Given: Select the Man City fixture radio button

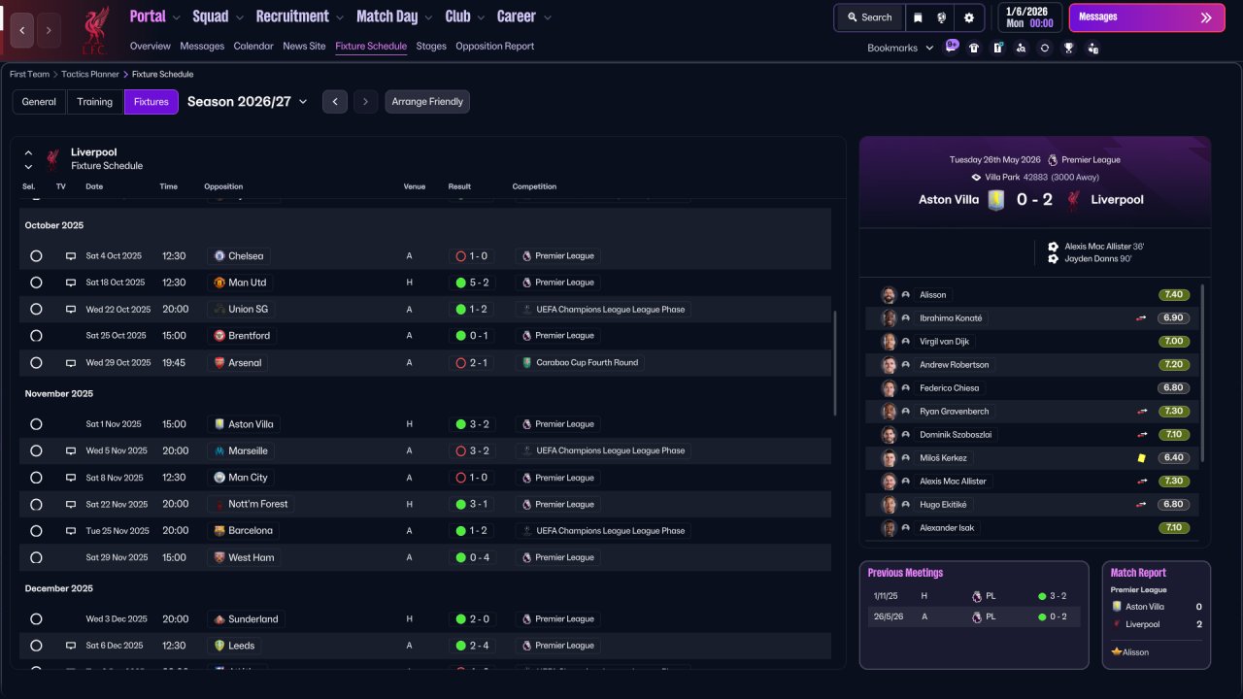Looking at the screenshot, I should [x=36, y=478].
